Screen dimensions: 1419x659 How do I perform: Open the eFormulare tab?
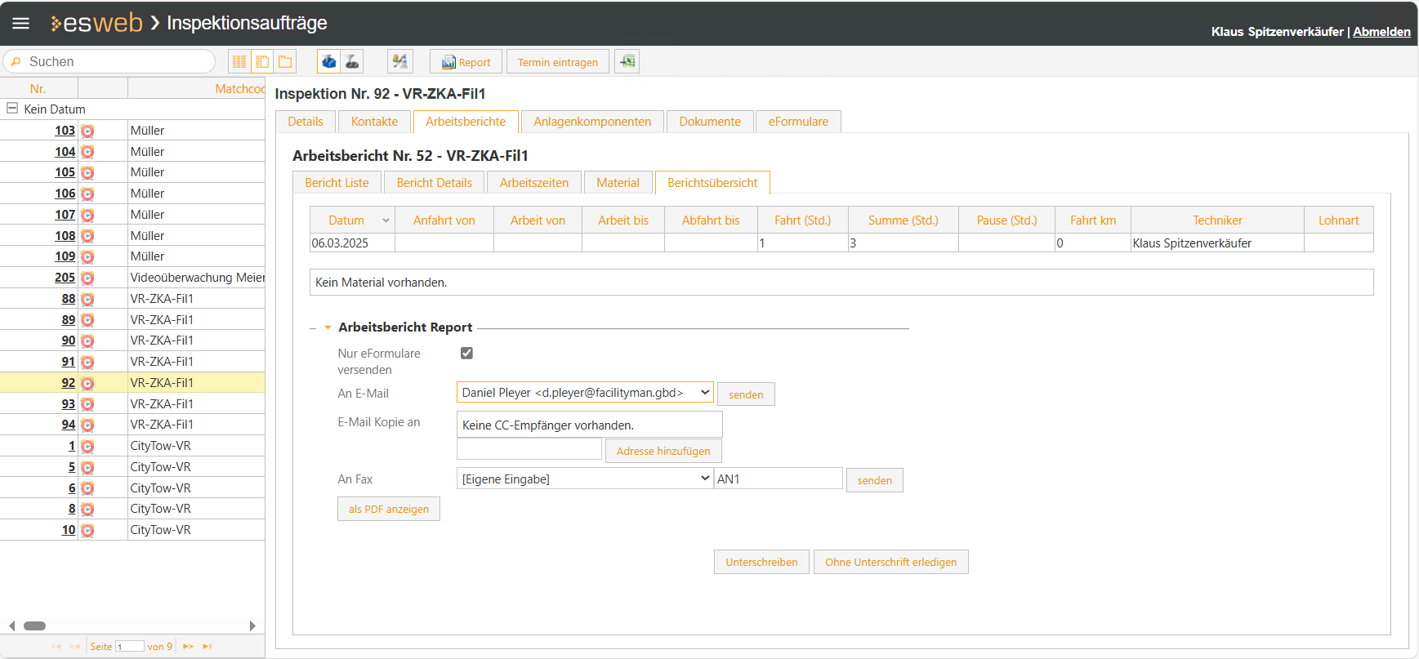pyautogui.click(x=798, y=122)
